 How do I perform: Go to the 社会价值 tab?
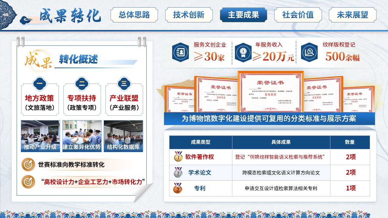pyautogui.click(x=298, y=15)
